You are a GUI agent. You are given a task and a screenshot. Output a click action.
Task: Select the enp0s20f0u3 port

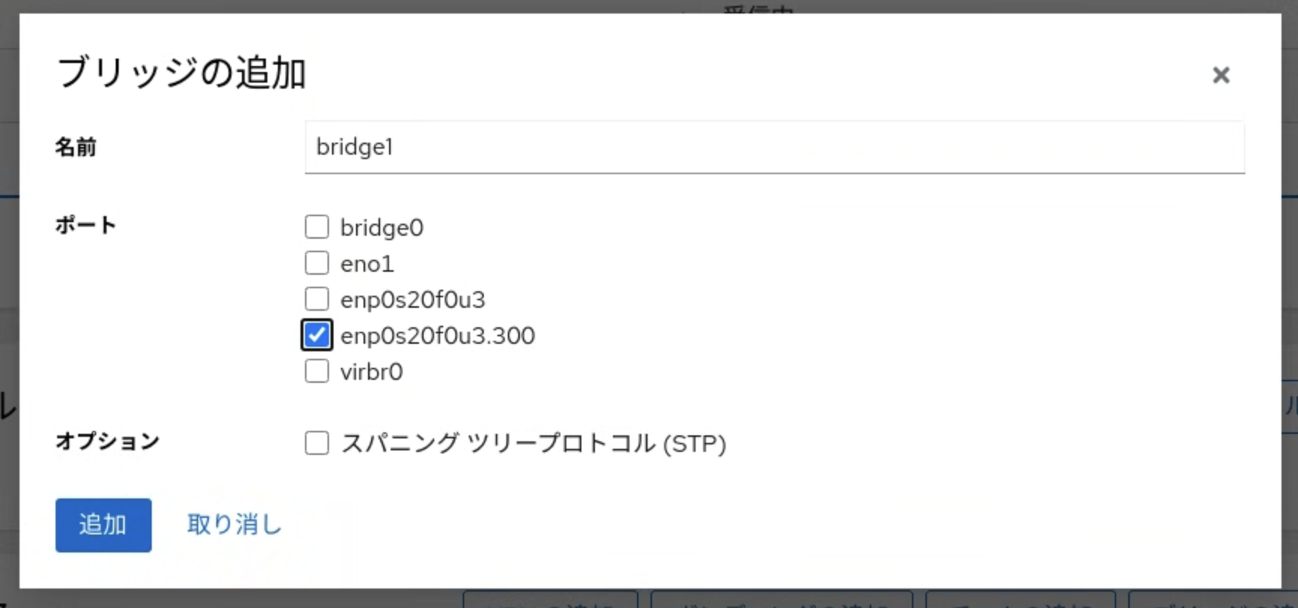point(316,299)
